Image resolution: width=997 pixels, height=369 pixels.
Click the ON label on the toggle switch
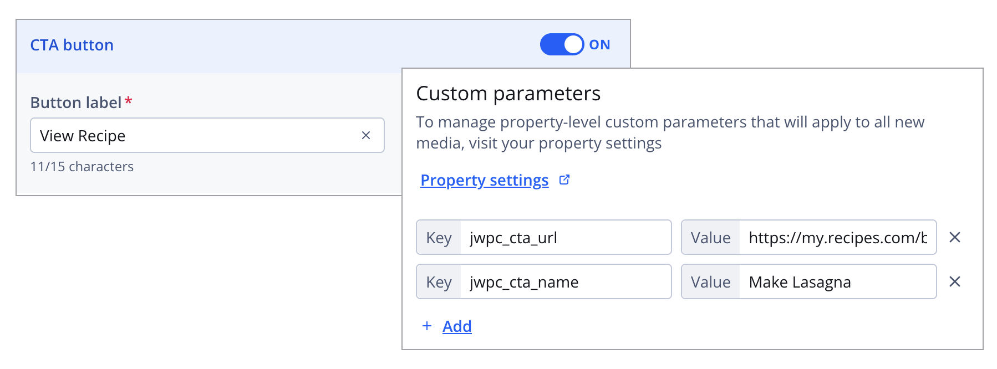click(x=601, y=44)
